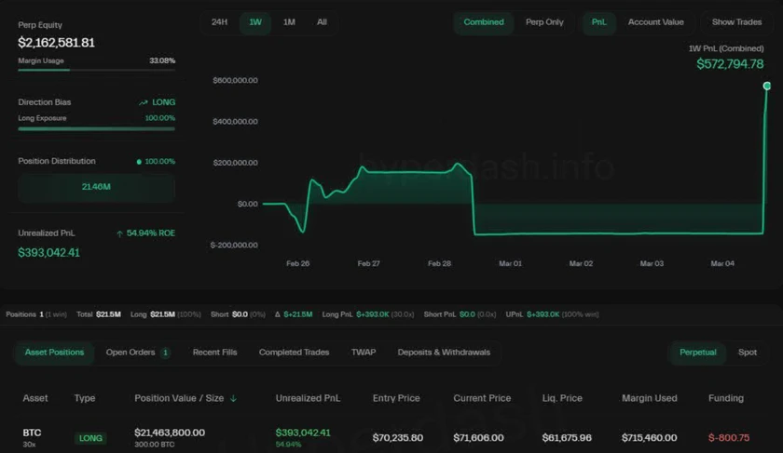Screen dimensions: 783x453
Task: Click the Open Orders count badge
Action: tap(165, 353)
